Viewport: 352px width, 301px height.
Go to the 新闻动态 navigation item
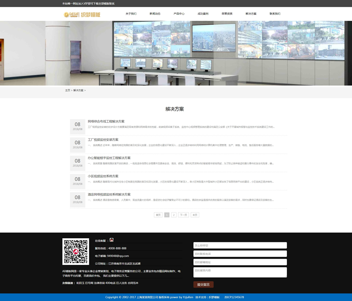point(155,14)
